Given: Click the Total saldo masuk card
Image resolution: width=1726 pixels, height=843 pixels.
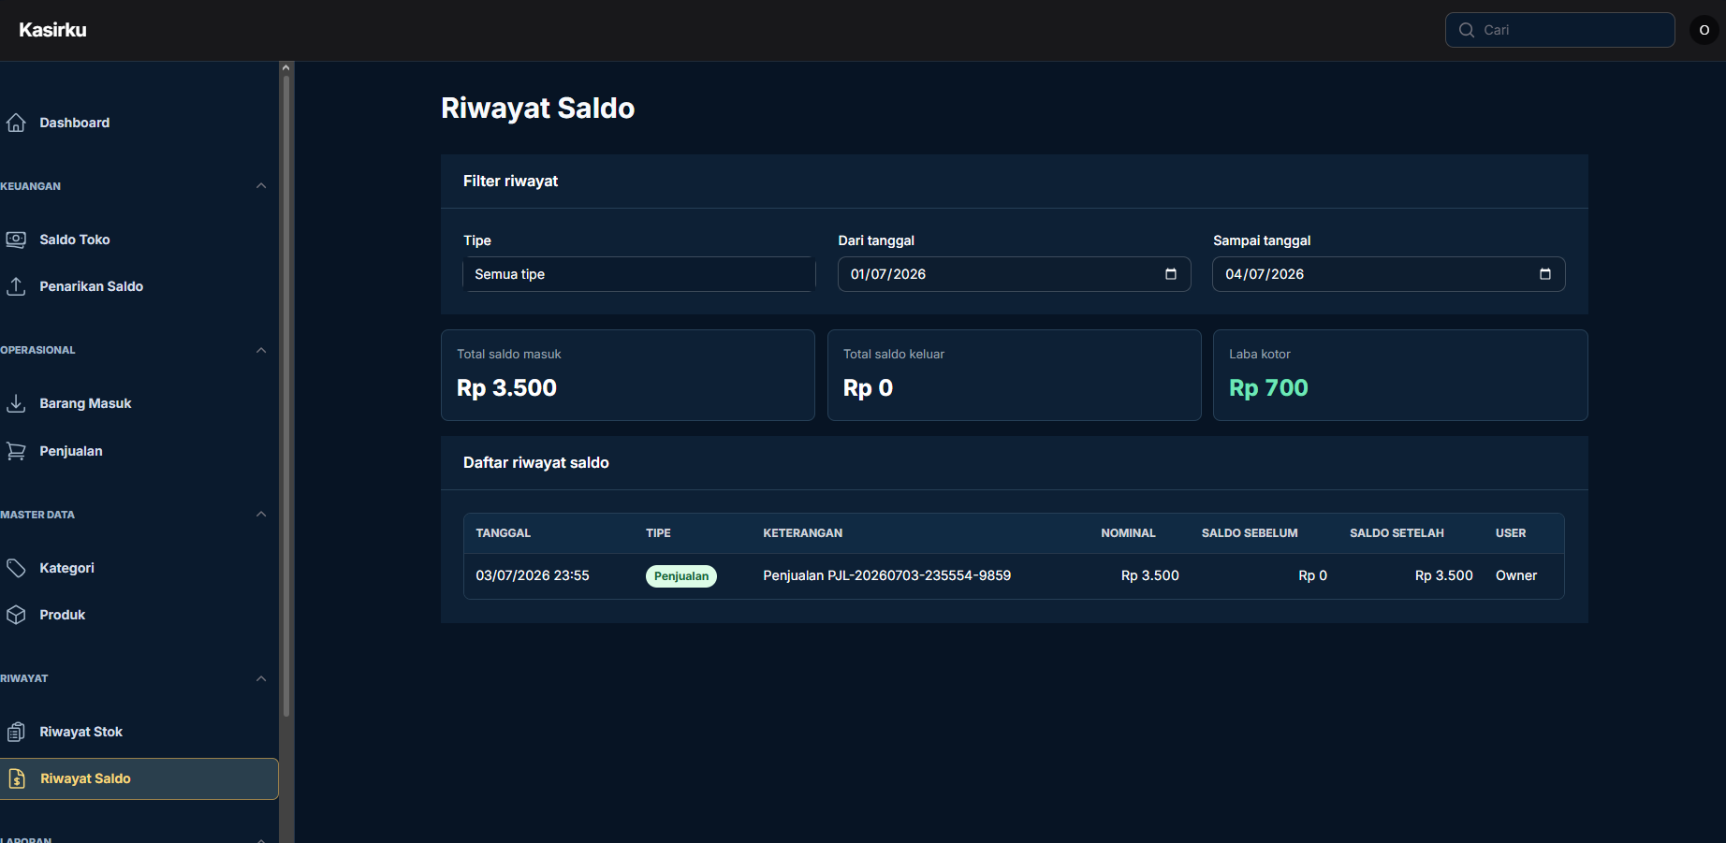Looking at the screenshot, I should [628, 375].
